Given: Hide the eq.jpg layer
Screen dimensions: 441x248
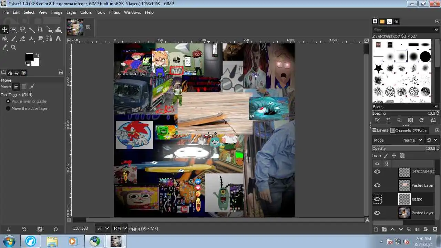Looking at the screenshot, I should [377, 199].
